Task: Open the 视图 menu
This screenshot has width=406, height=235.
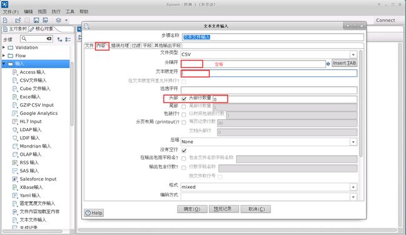Action: coord(42,12)
